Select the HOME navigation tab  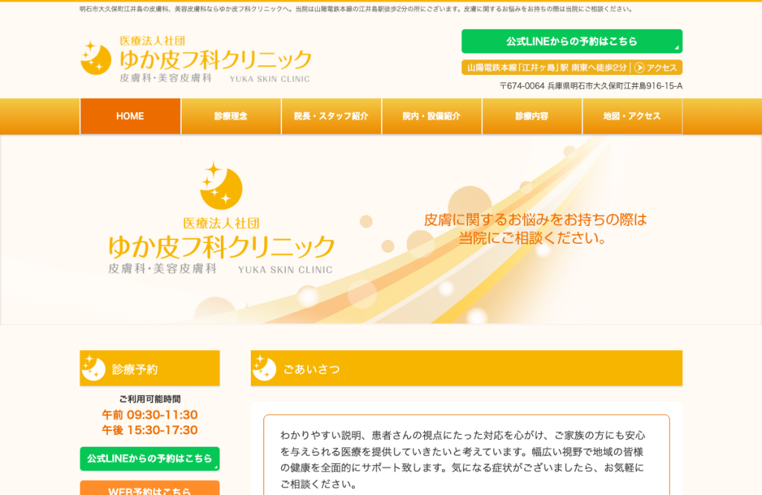(x=130, y=116)
